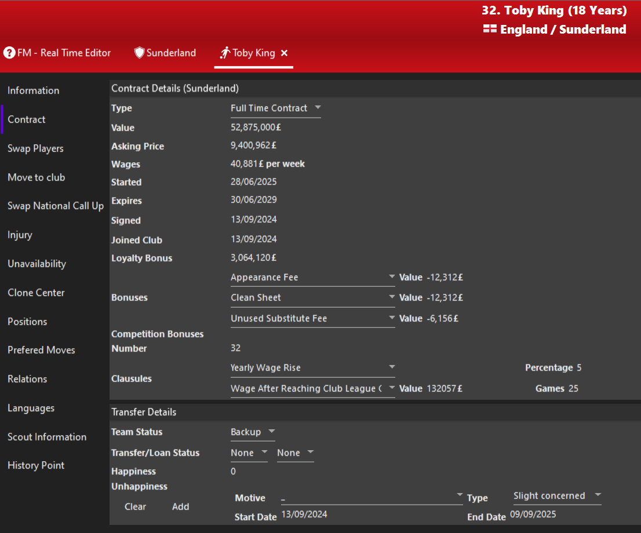Click the Sunderland shield icon

(x=139, y=53)
